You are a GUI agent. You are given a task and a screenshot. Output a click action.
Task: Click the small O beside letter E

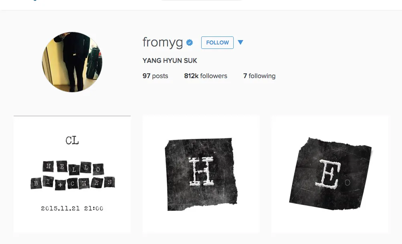347,182
